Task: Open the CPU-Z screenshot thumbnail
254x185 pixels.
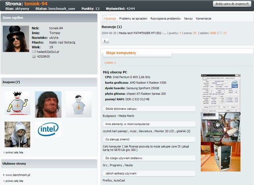Action: tap(221, 93)
